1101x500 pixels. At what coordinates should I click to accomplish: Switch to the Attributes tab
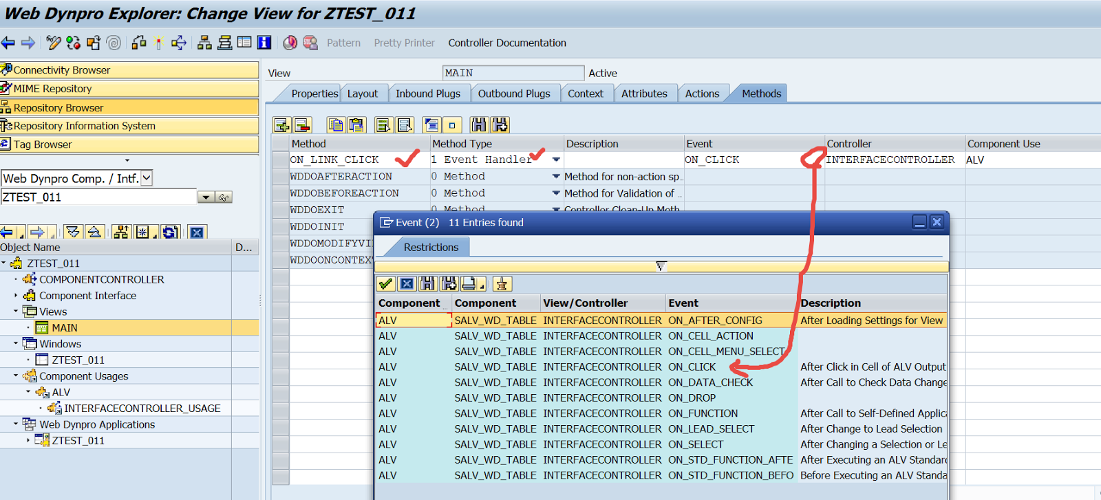pyautogui.click(x=644, y=94)
